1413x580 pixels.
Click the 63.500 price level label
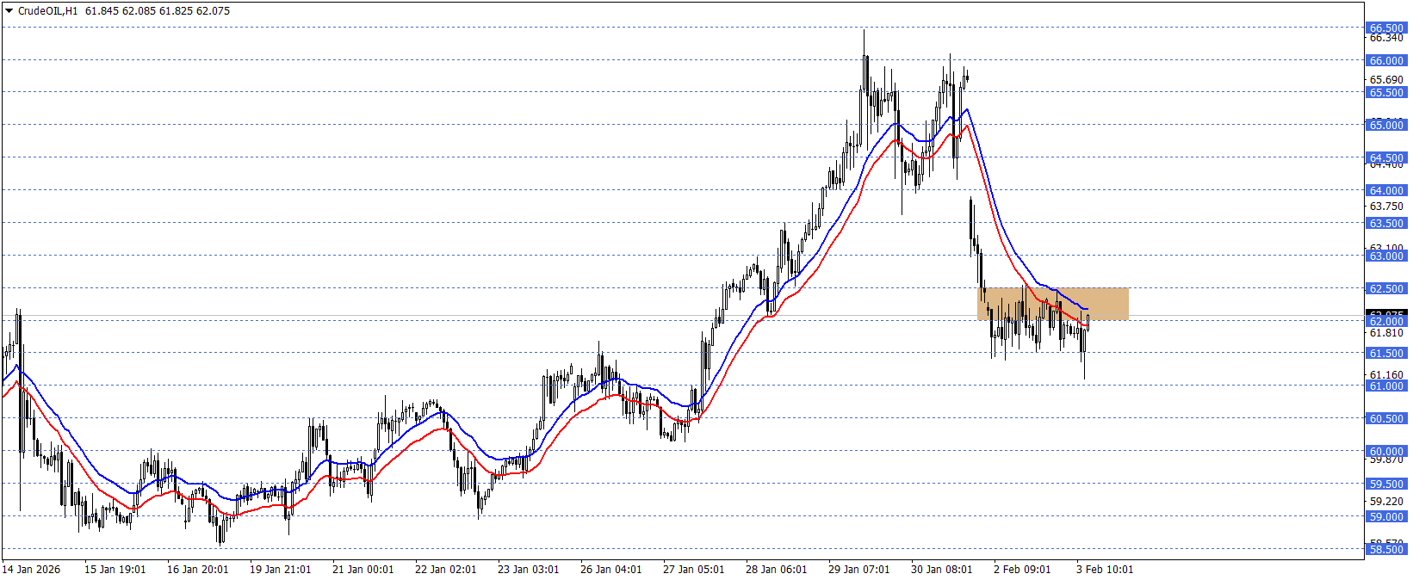coord(1386,223)
